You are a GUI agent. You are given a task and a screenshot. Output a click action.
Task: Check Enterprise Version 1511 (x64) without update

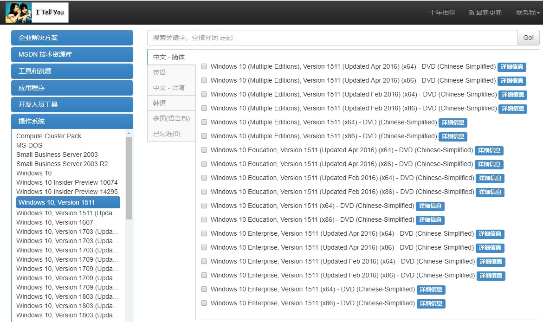click(x=204, y=289)
